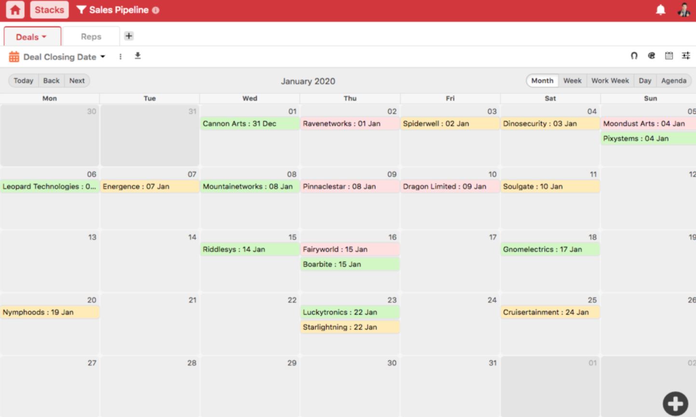Image resolution: width=696 pixels, height=417 pixels.
Task: Expand the Deals tab dropdown
Action: 32,37
